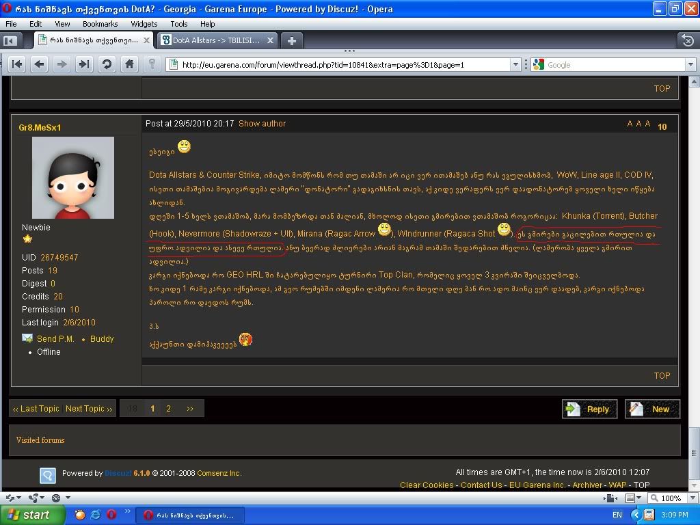Click the Reload page button
This screenshot has width=700, height=525.
click(107, 64)
